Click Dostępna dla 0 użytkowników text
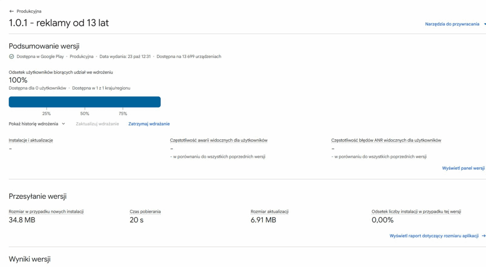 tap(37, 88)
